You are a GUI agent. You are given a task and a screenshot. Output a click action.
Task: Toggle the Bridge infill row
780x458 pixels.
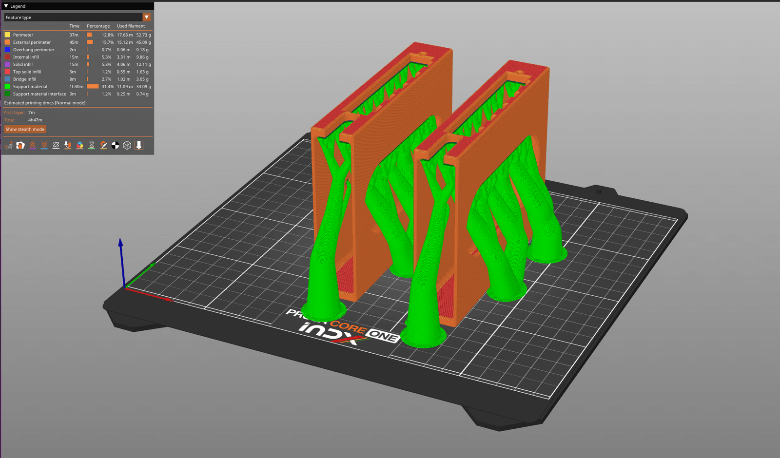[x=78, y=79]
